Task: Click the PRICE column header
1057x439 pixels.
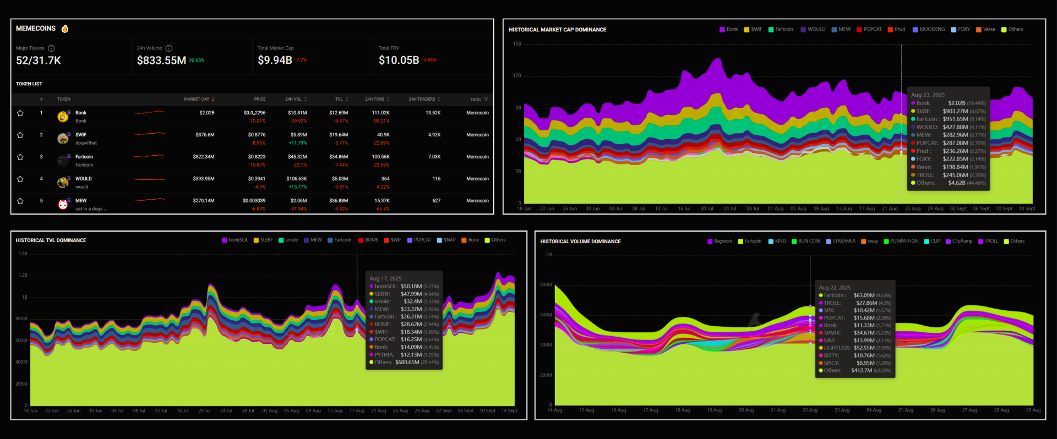Action: [260, 100]
